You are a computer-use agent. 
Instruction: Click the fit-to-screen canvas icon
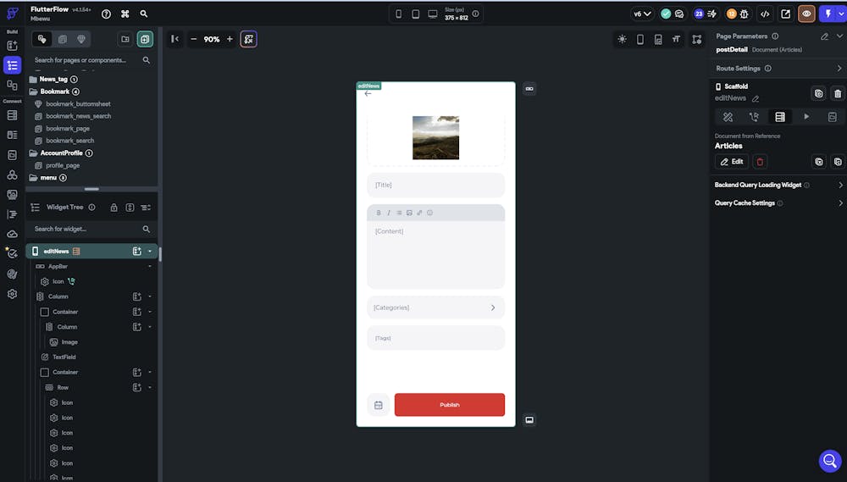tap(248, 40)
